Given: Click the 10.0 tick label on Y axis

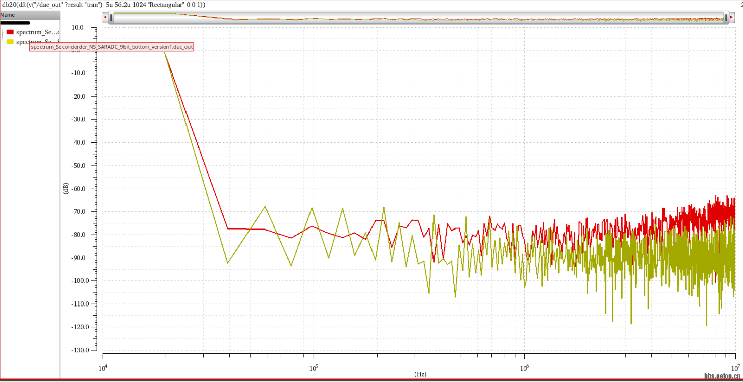Looking at the screenshot, I should click(77, 27).
